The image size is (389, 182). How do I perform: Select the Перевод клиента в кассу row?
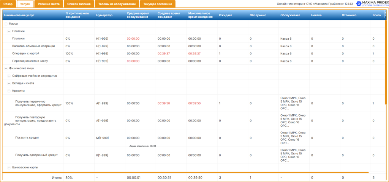pyautogui.click(x=193, y=61)
